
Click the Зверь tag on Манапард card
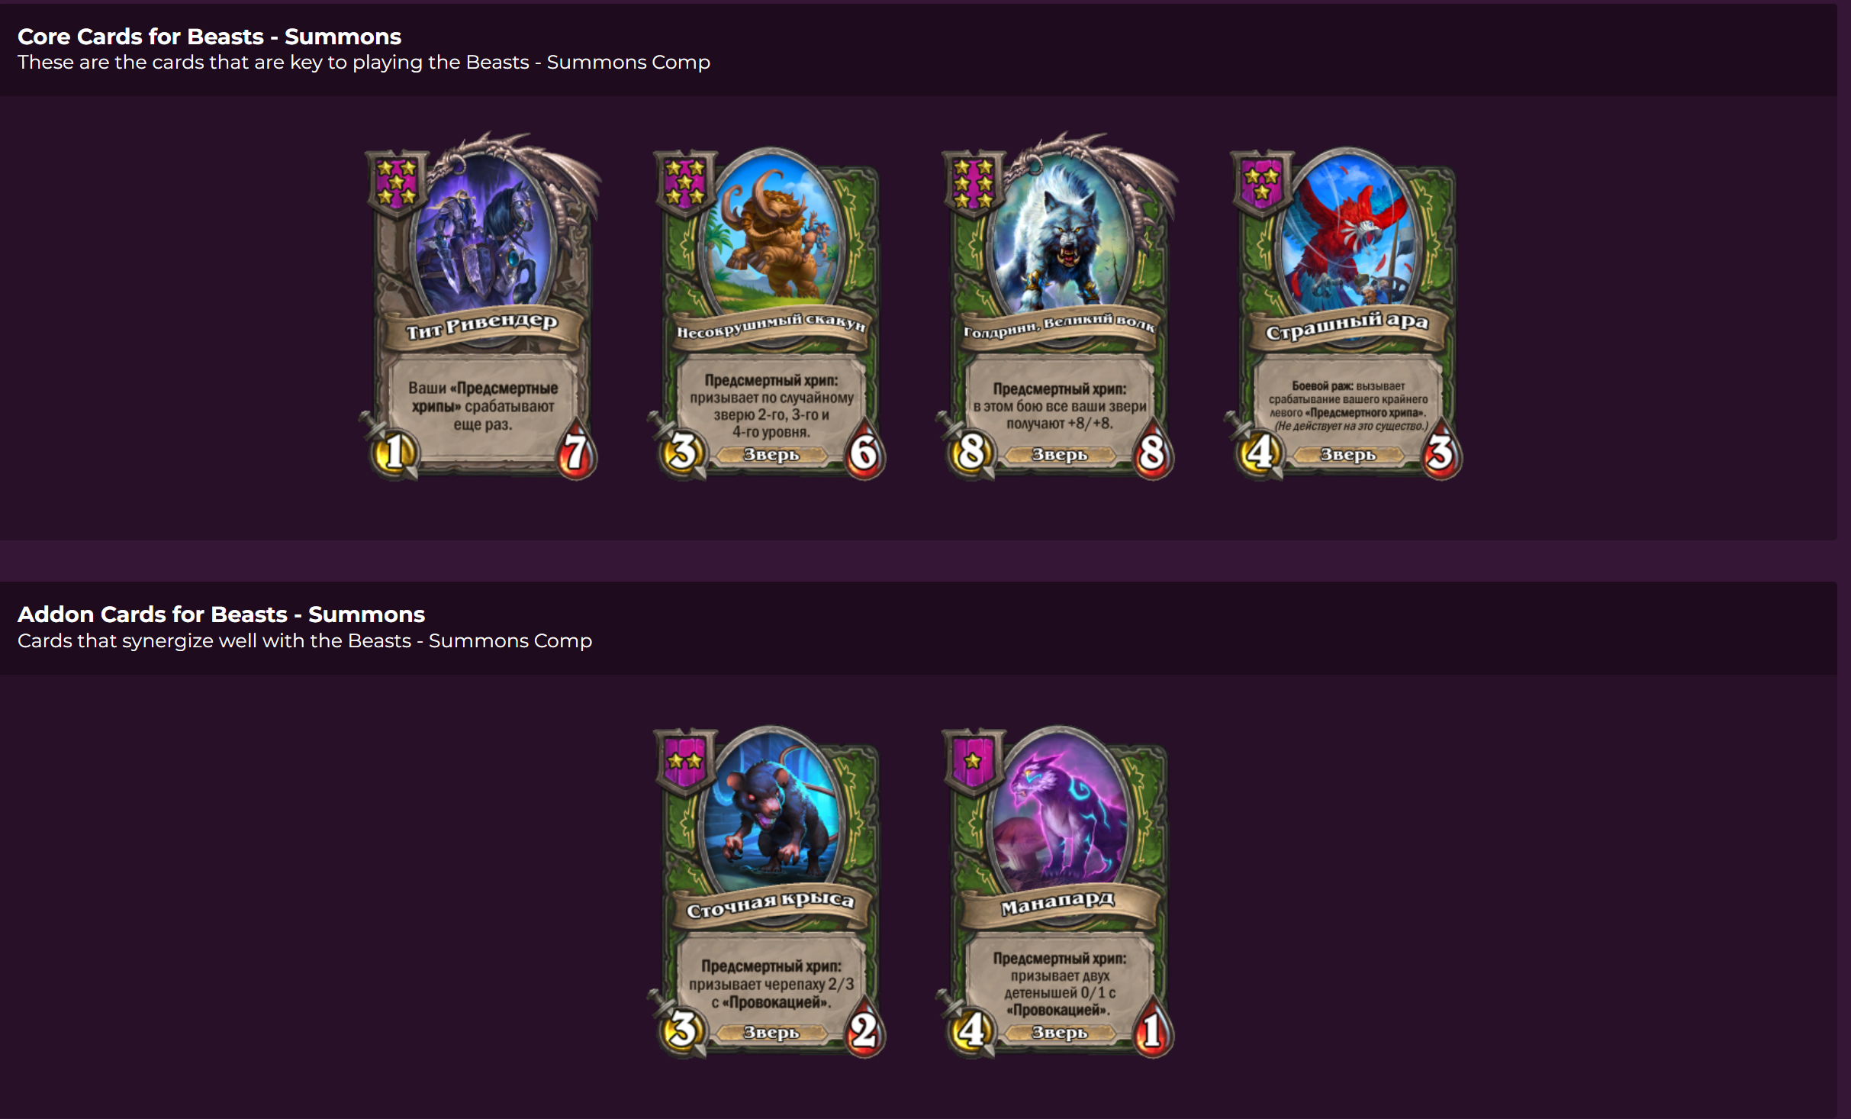(1059, 1033)
